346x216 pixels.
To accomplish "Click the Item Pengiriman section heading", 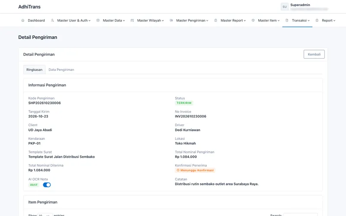I will coord(43,202).
